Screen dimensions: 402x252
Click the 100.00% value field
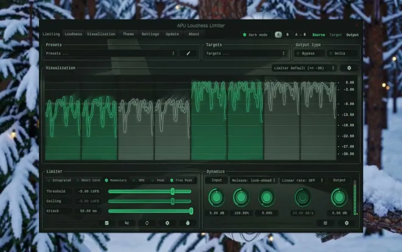point(241,213)
